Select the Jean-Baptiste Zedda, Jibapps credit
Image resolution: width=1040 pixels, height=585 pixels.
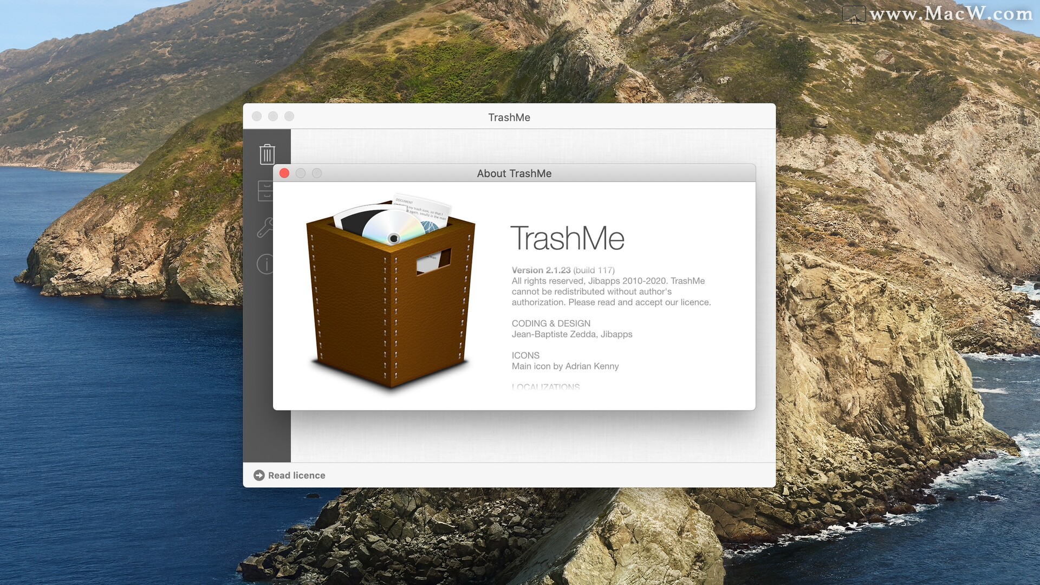572,334
